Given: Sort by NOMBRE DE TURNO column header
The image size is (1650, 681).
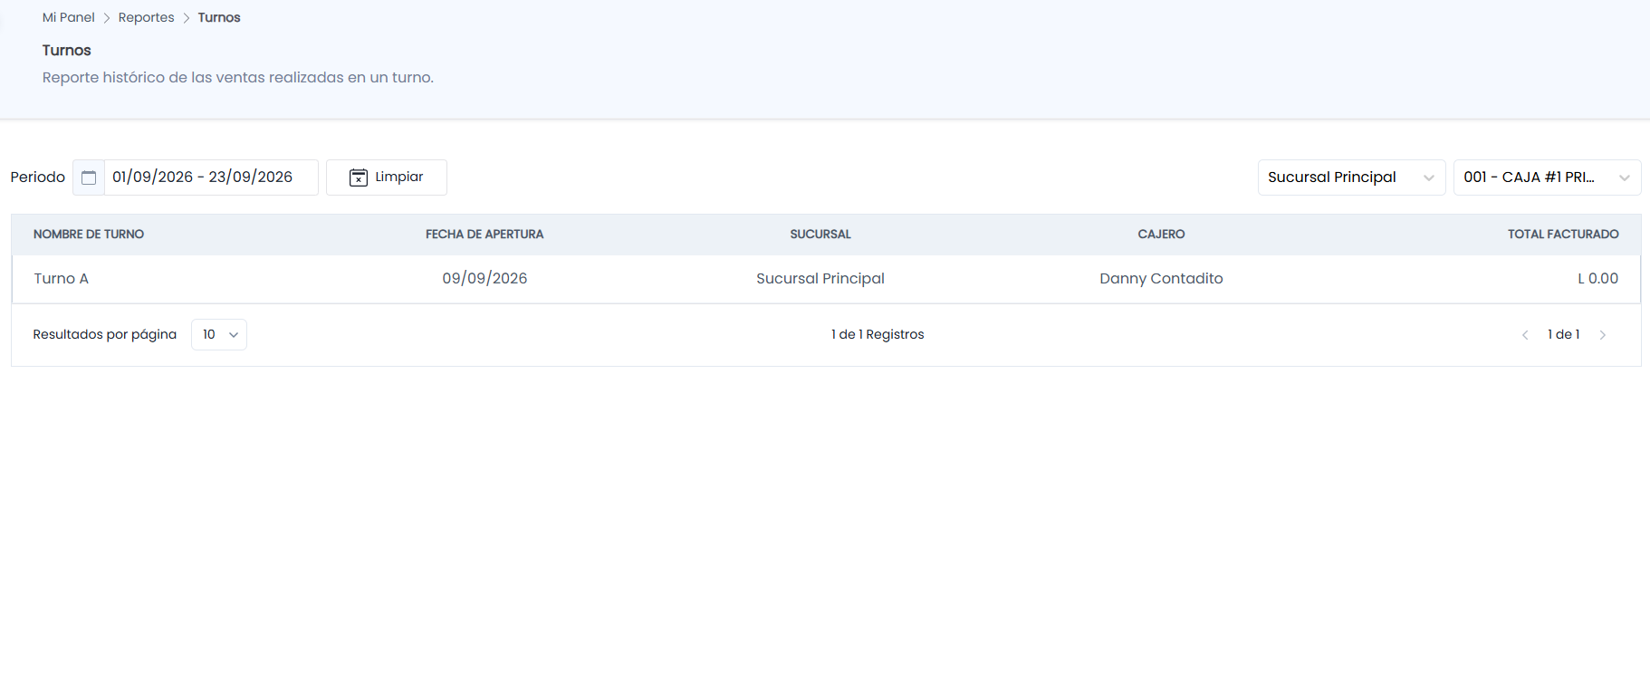Looking at the screenshot, I should coord(89,235).
